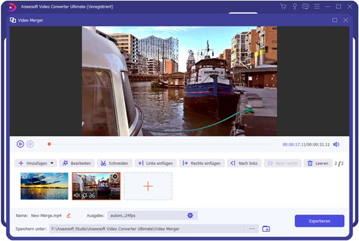Screen dimensions: 359x241
Task: Click Schneiden to trim the clip
Action: pos(115,163)
